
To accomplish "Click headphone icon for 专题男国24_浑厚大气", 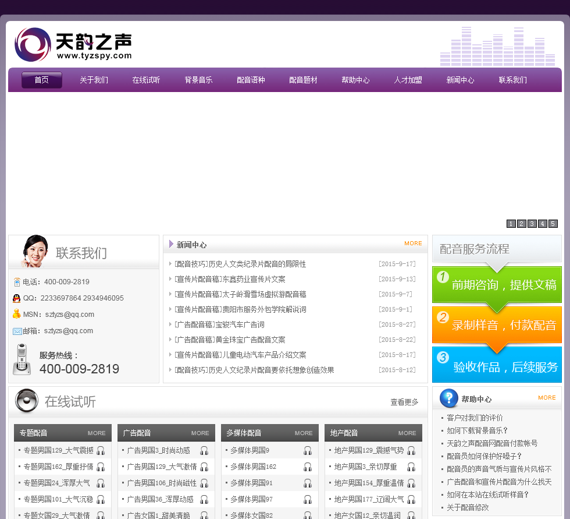I will pyautogui.click(x=101, y=483).
